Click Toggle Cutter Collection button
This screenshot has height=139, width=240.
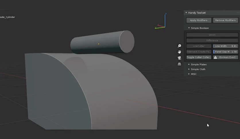click(x=199, y=57)
